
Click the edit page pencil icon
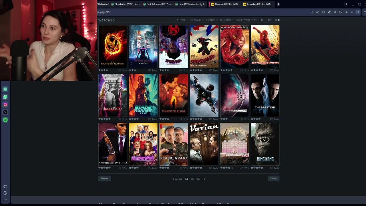312,12
